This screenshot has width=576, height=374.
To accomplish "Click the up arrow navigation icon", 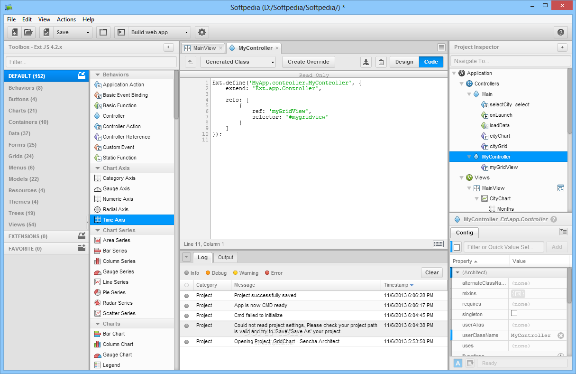I will pos(190,62).
